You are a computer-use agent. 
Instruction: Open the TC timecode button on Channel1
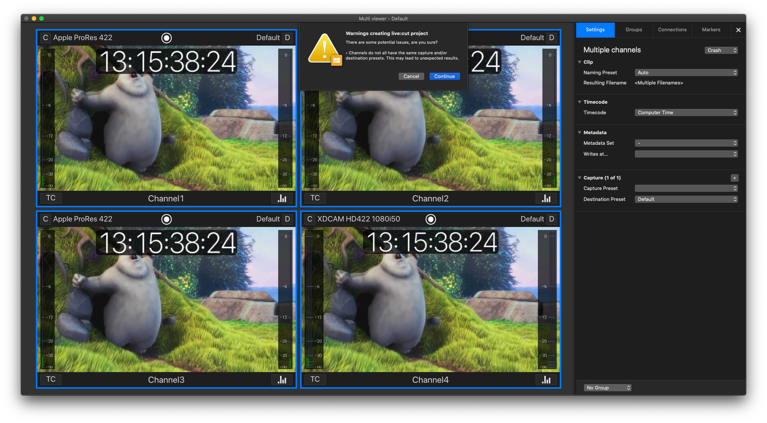[51, 198]
